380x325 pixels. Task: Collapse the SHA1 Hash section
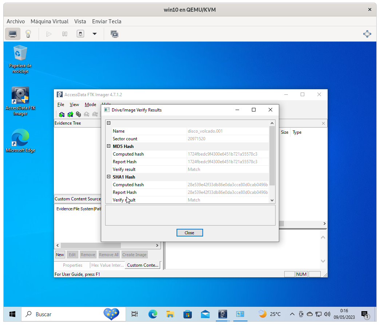point(108,177)
